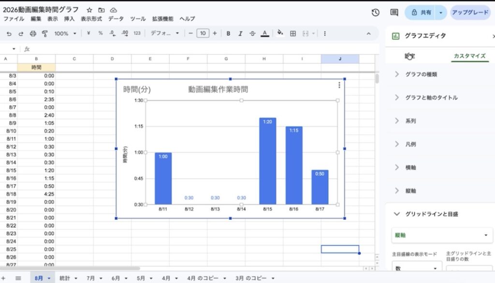Open the 編集 menu
This screenshot has width=495, height=283.
(36, 19)
